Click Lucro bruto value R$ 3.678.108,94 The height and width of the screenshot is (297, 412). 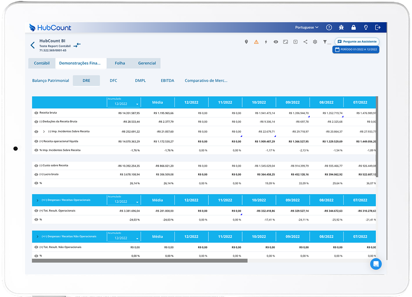(130, 174)
